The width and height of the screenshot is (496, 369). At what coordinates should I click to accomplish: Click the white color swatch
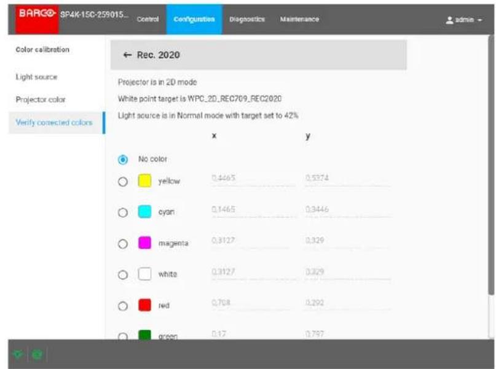[144, 274]
